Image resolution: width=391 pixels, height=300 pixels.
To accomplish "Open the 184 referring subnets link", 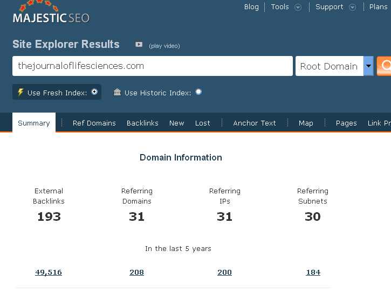I will (313, 273).
